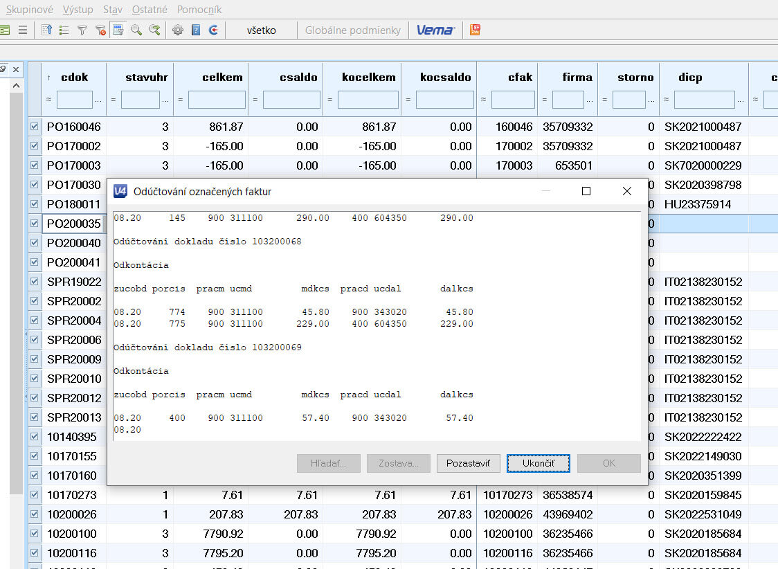Click the sort ascending arrow icon

tap(46, 30)
